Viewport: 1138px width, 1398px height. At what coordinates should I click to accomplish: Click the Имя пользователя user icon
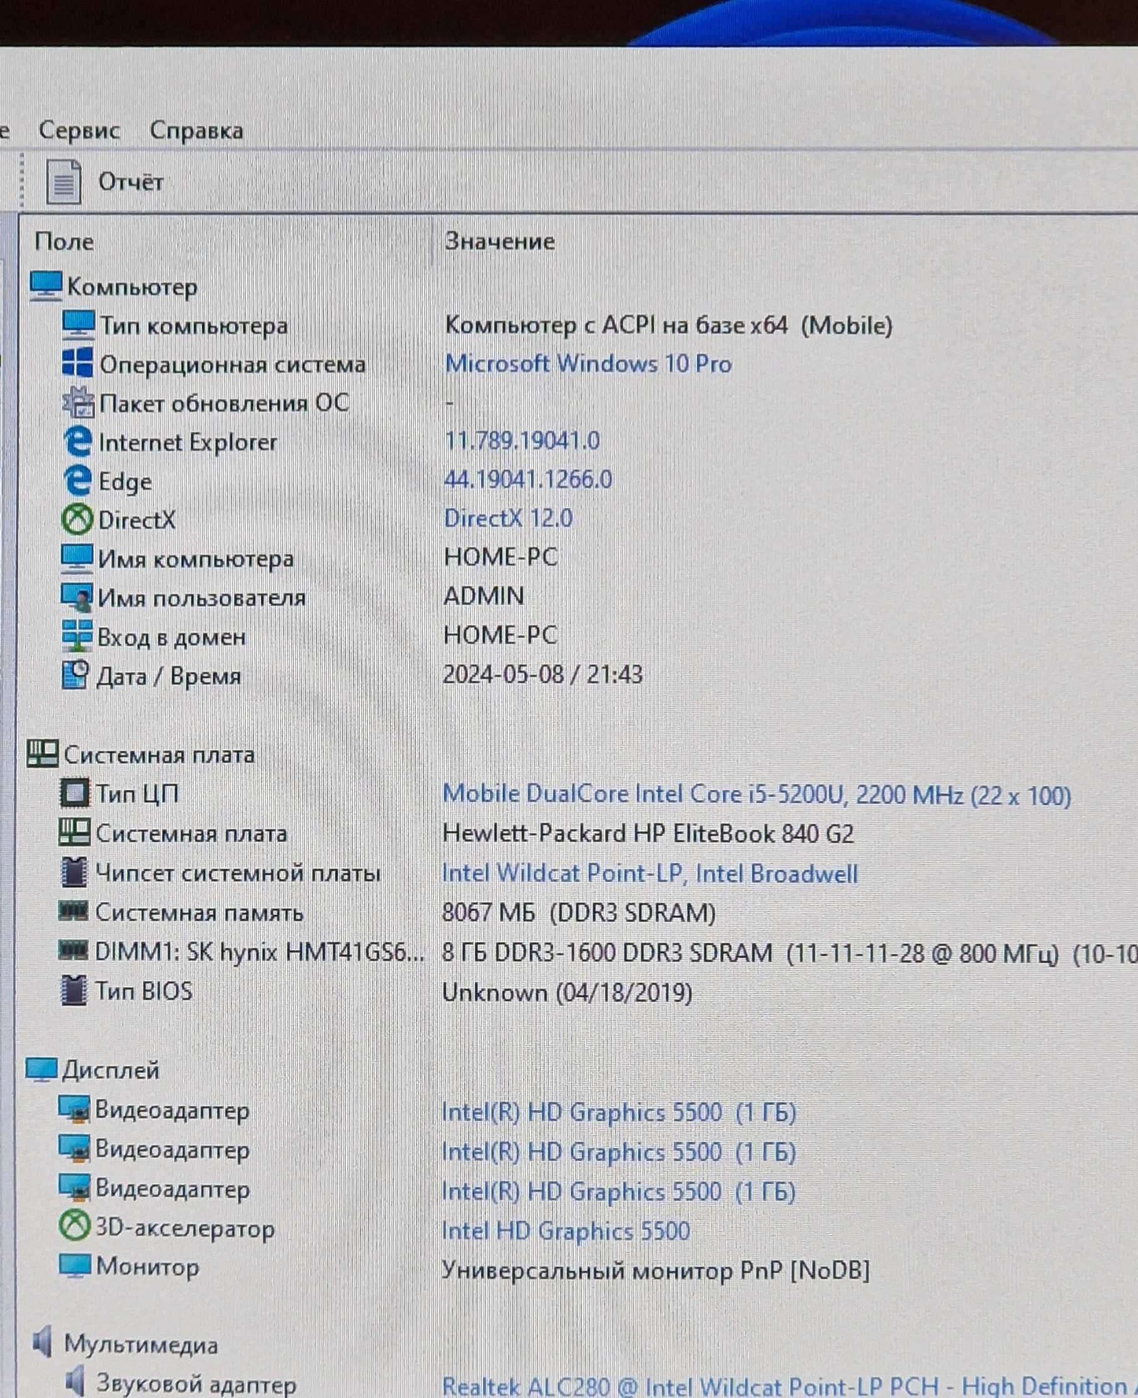pos(77,597)
